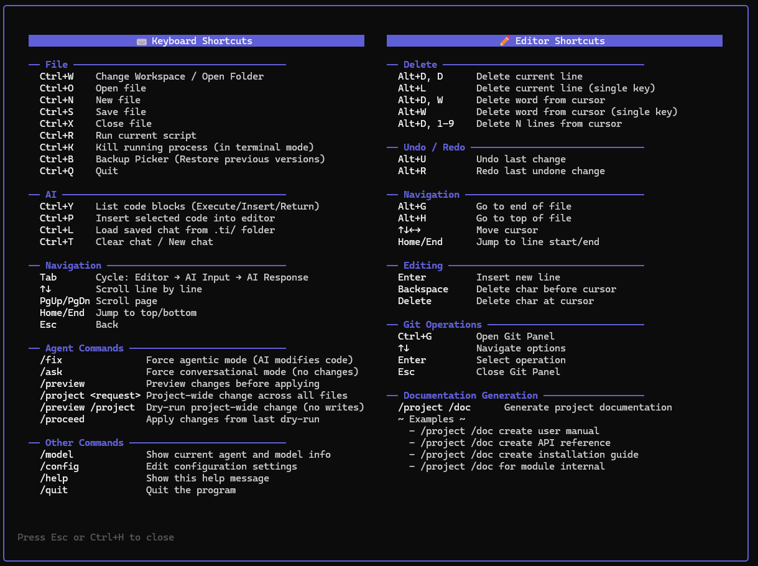Click the Press Esc or Ctrl+H message
The width and height of the screenshot is (758, 566).
(x=96, y=537)
